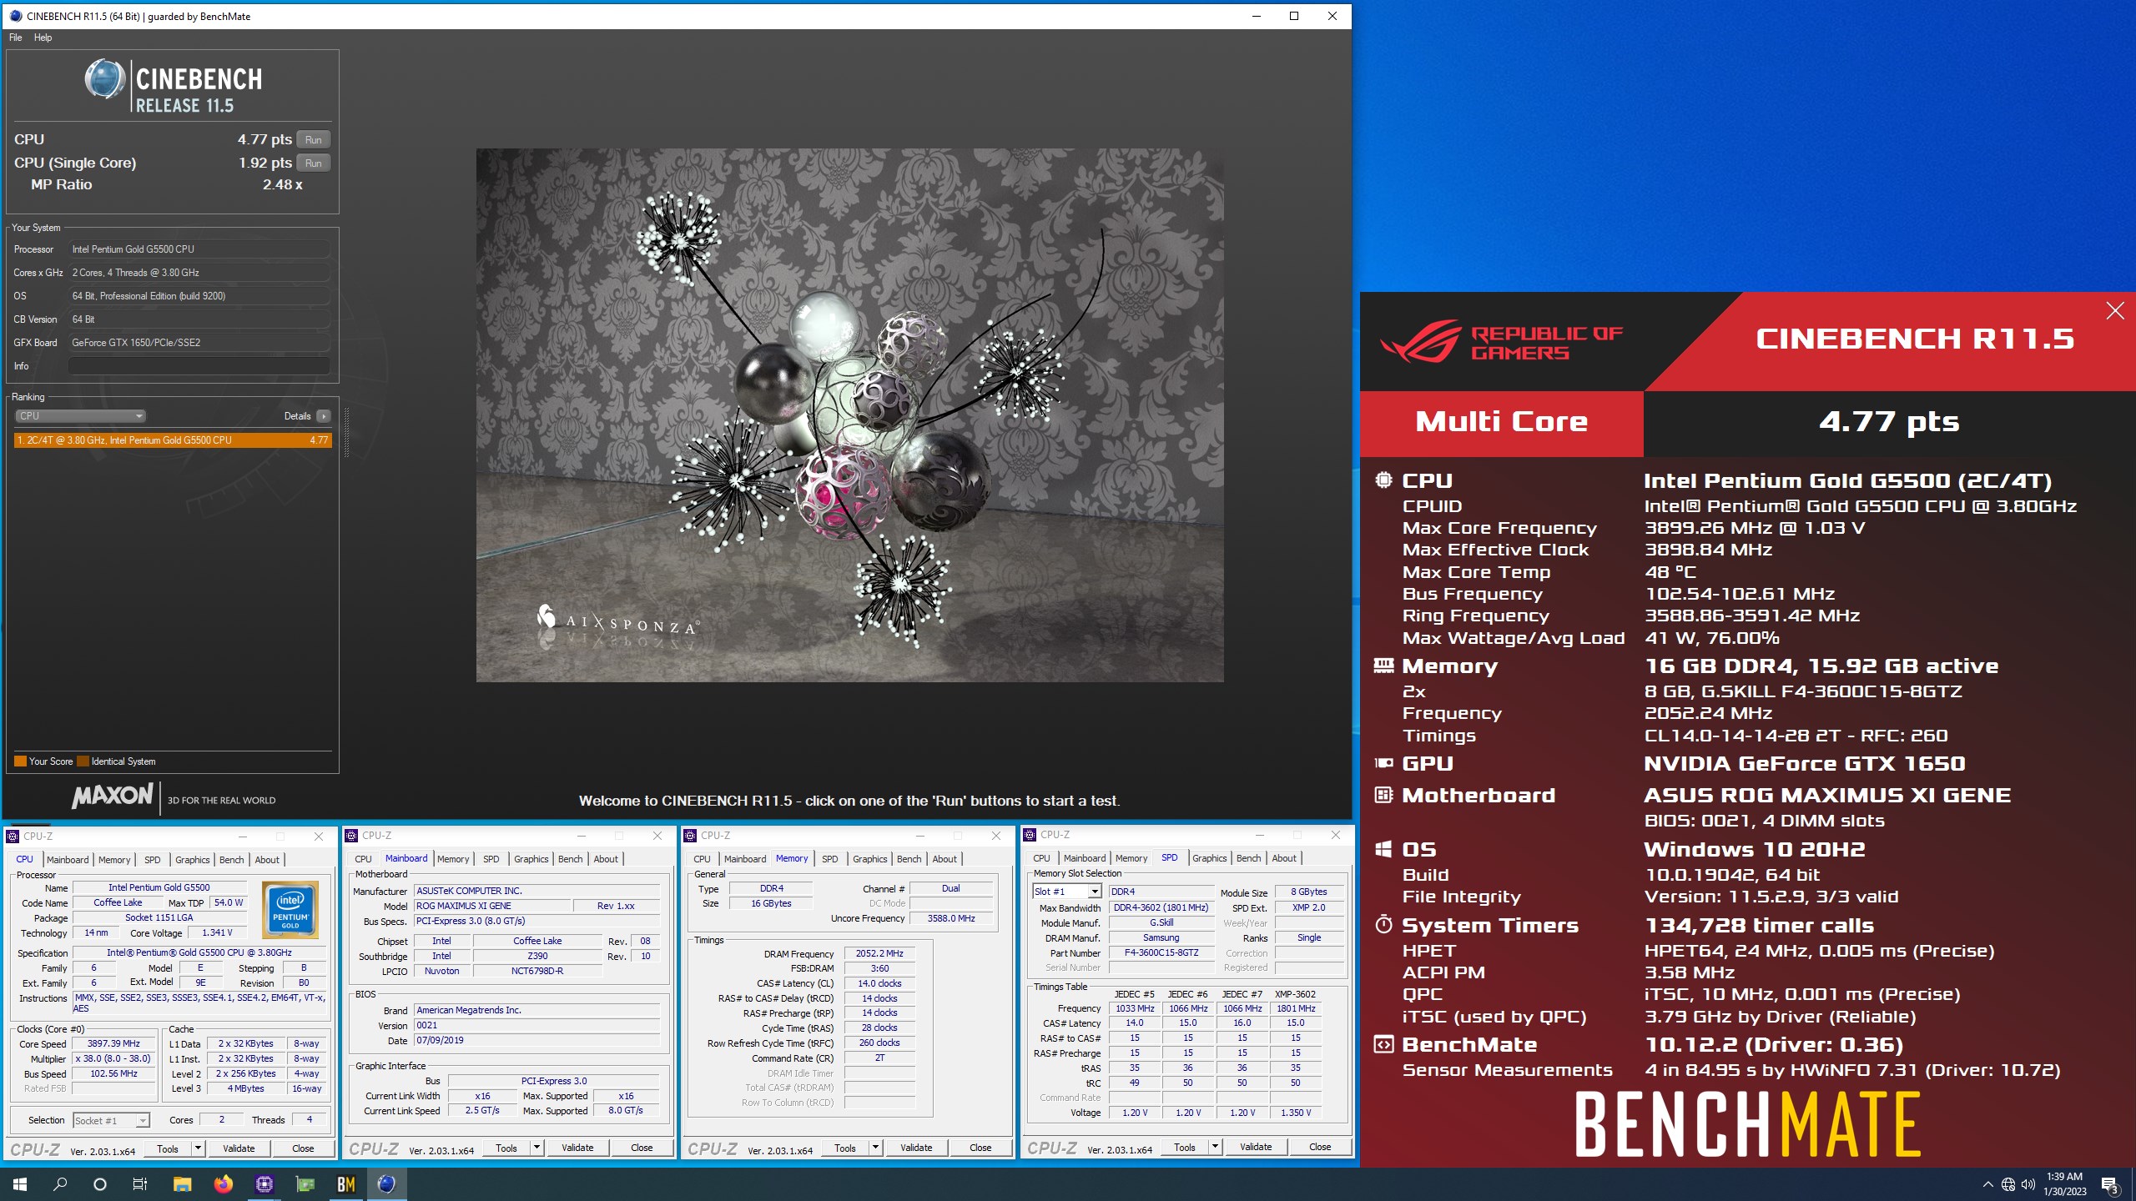Click the ROG Republic of Gamers logo
Image resolution: width=2136 pixels, height=1201 pixels.
click(x=1502, y=342)
